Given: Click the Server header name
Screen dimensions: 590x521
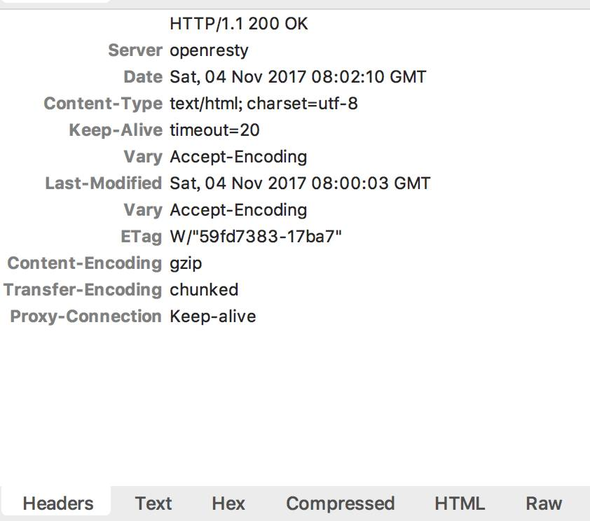Looking at the screenshot, I should tap(135, 50).
